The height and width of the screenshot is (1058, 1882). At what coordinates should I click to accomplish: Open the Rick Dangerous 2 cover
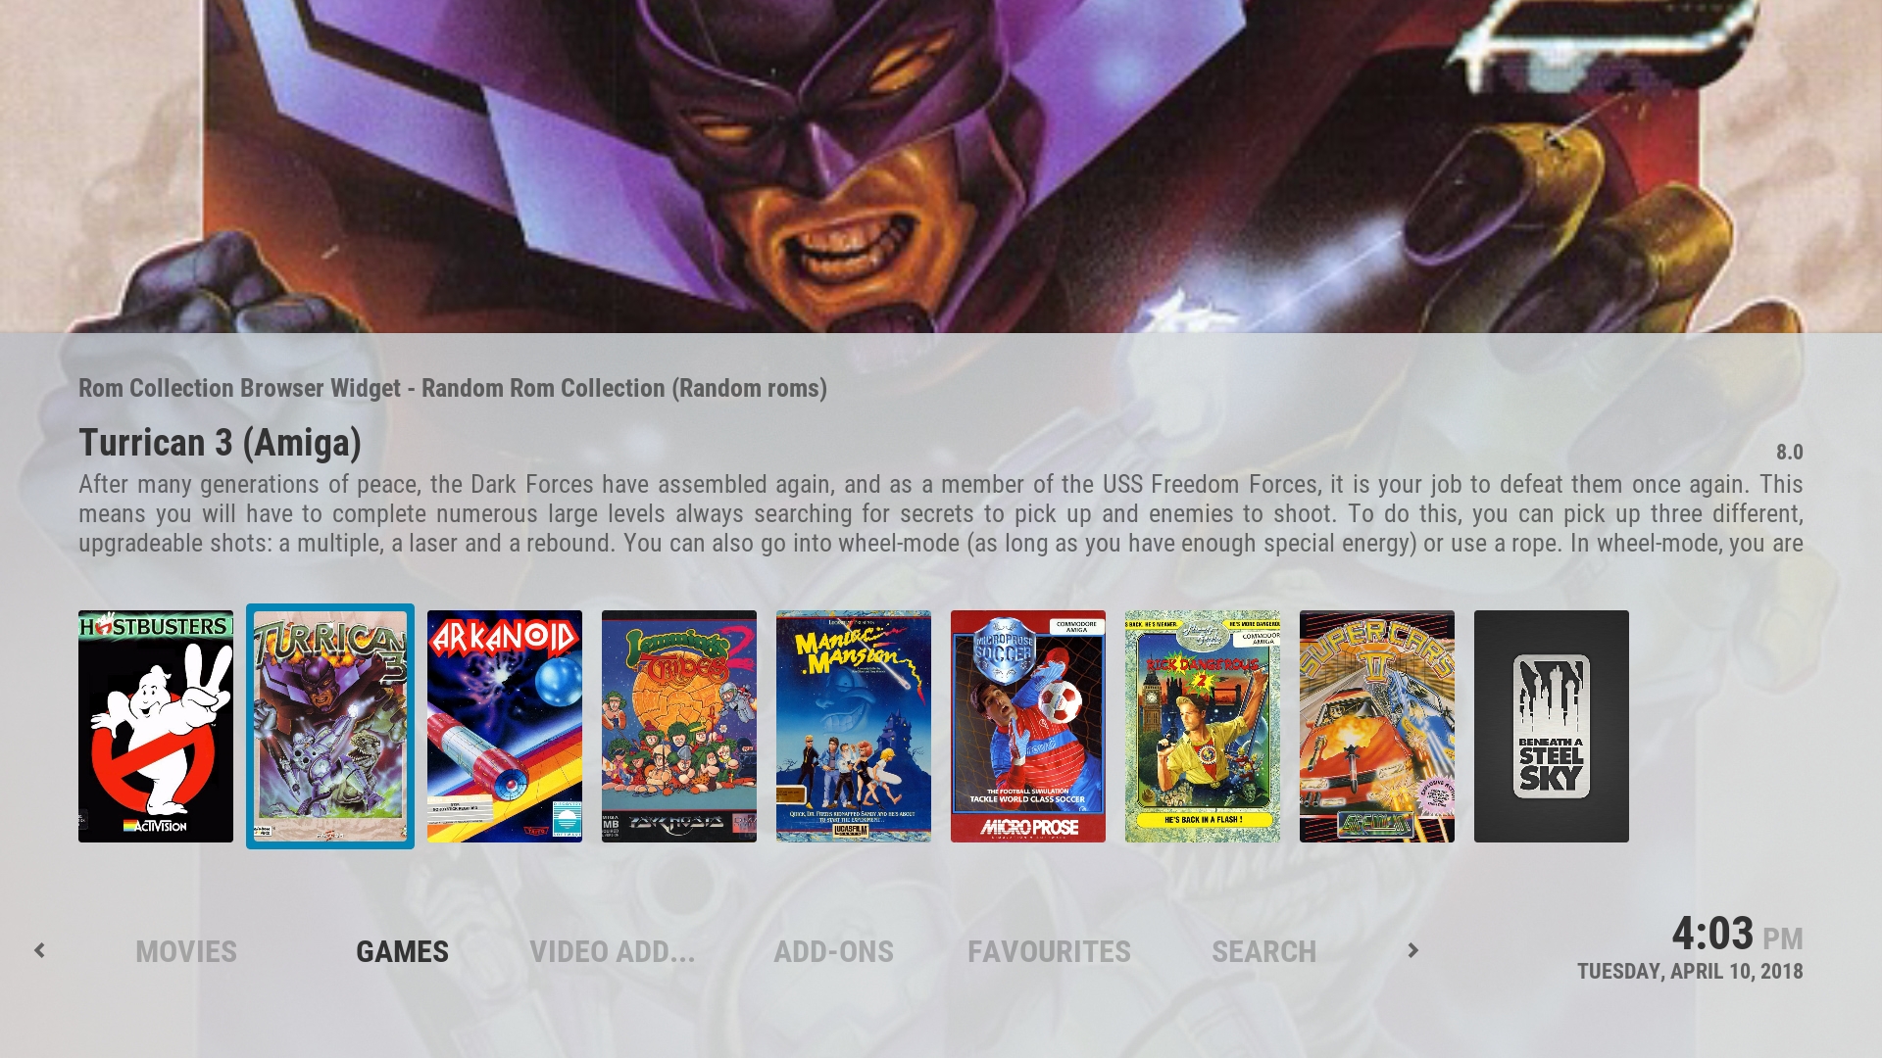[x=1203, y=726]
